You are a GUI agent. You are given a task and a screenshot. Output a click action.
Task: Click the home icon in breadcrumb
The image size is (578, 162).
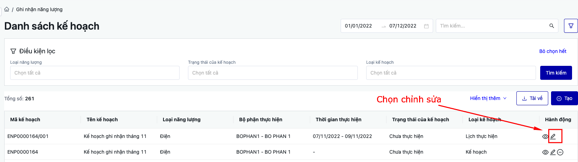(x=7, y=9)
